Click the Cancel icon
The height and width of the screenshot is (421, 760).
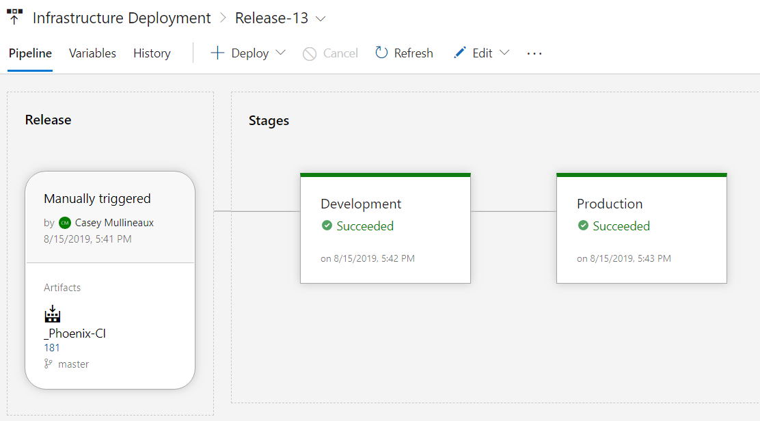[308, 53]
